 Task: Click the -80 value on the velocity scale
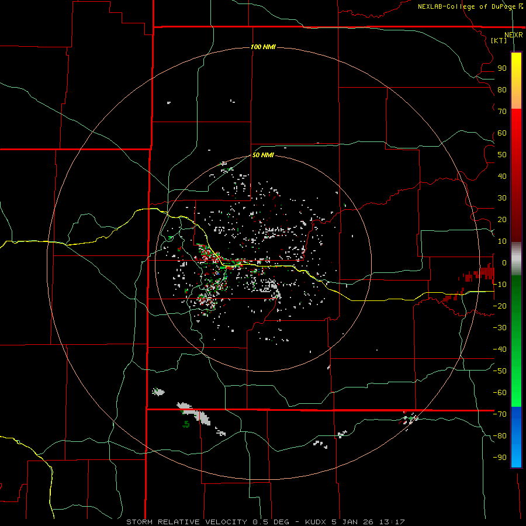click(x=500, y=436)
